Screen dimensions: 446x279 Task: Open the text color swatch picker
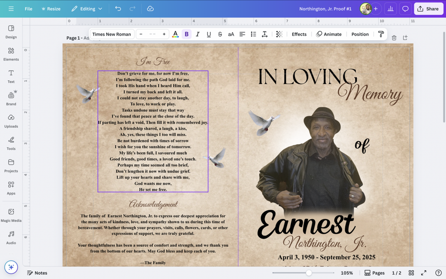click(x=176, y=34)
